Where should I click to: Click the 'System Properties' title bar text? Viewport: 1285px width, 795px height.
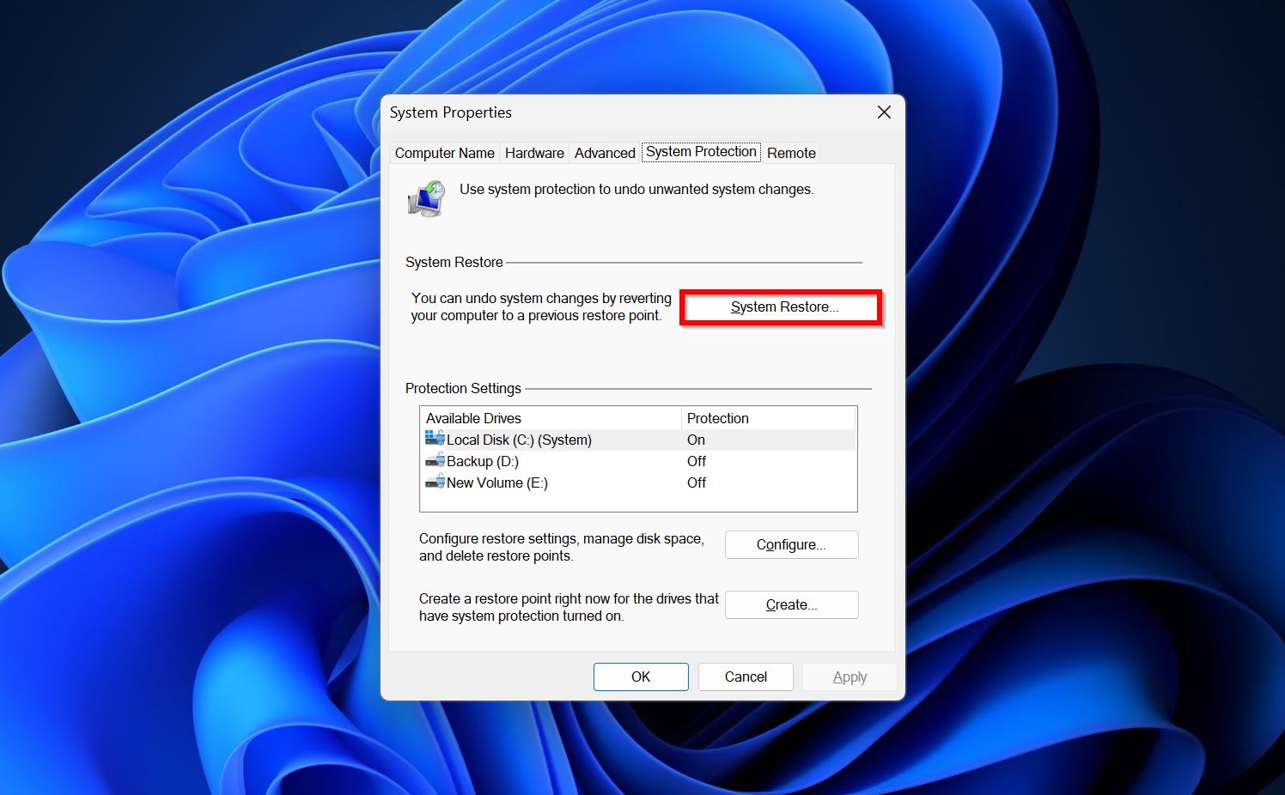[451, 112]
